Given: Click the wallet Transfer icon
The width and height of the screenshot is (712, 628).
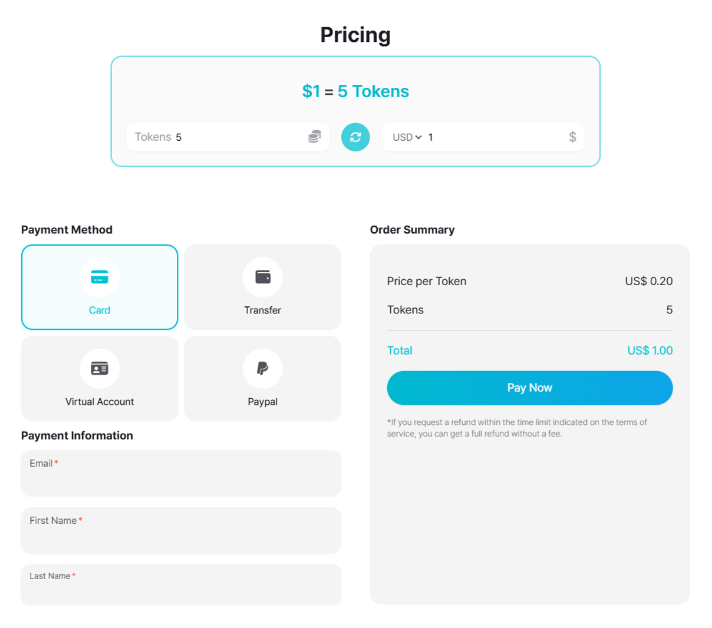Looking at the screenshot, I should (x=263, y=277).
